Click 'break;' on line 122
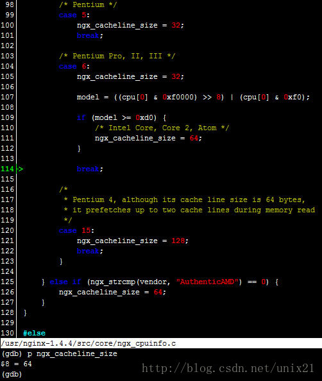The image size is (322, 381). click(x=90, y=251)
